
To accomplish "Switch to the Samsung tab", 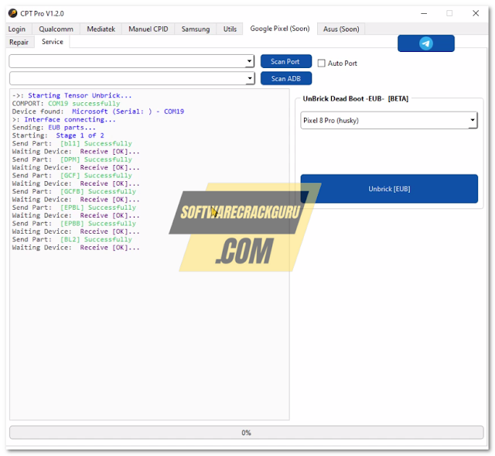I will [196, 29].
